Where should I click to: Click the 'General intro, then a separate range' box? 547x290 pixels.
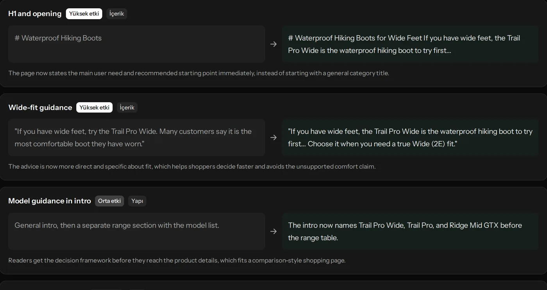(x=136, y=231)
